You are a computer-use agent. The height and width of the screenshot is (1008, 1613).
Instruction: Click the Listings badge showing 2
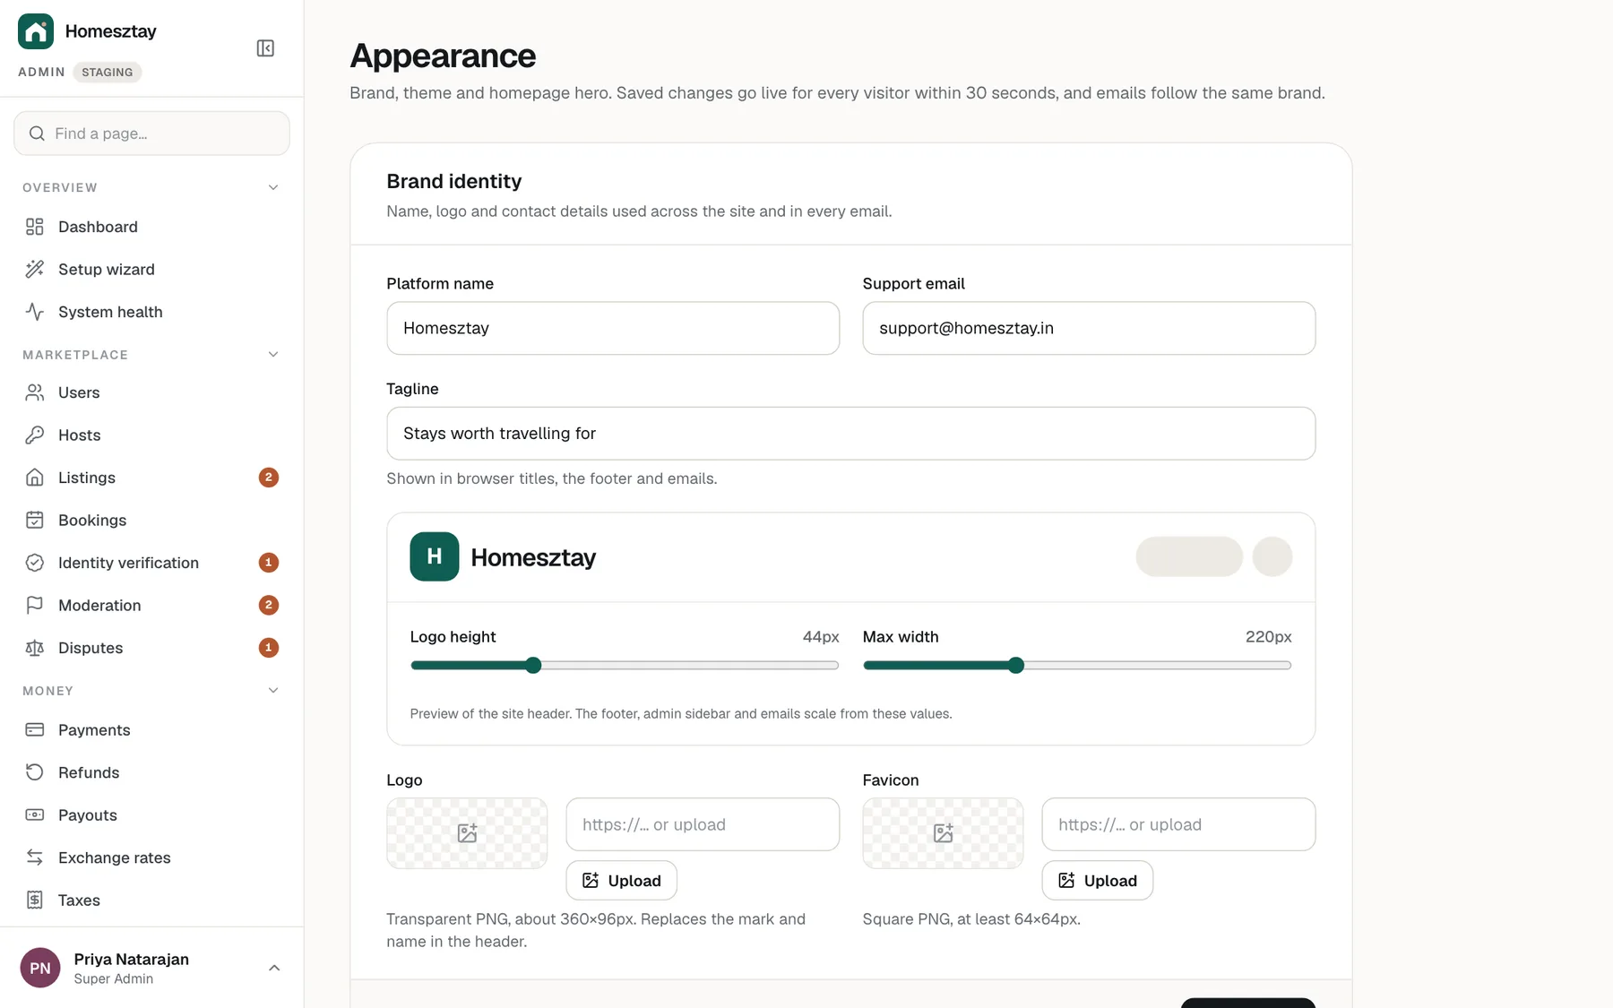tap(268, 478)
